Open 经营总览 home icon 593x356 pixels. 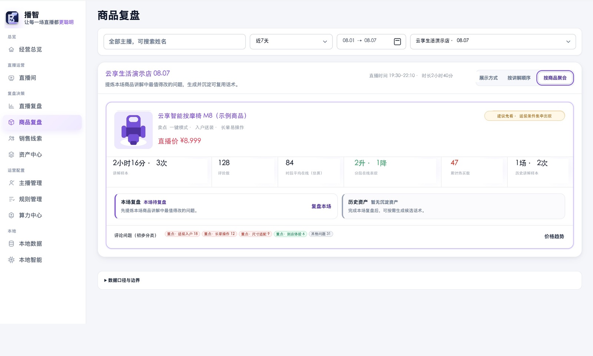[11, 49]
